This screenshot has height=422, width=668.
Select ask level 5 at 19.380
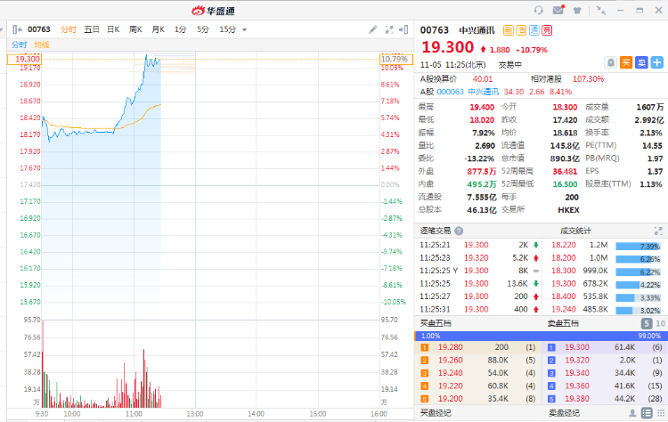coord(605,399)
